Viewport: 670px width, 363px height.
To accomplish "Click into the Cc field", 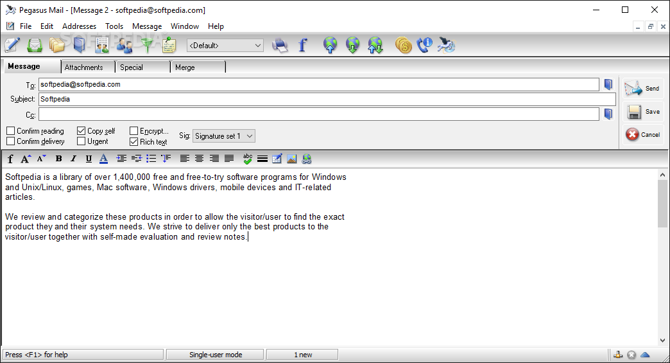I will click(319, 114).
